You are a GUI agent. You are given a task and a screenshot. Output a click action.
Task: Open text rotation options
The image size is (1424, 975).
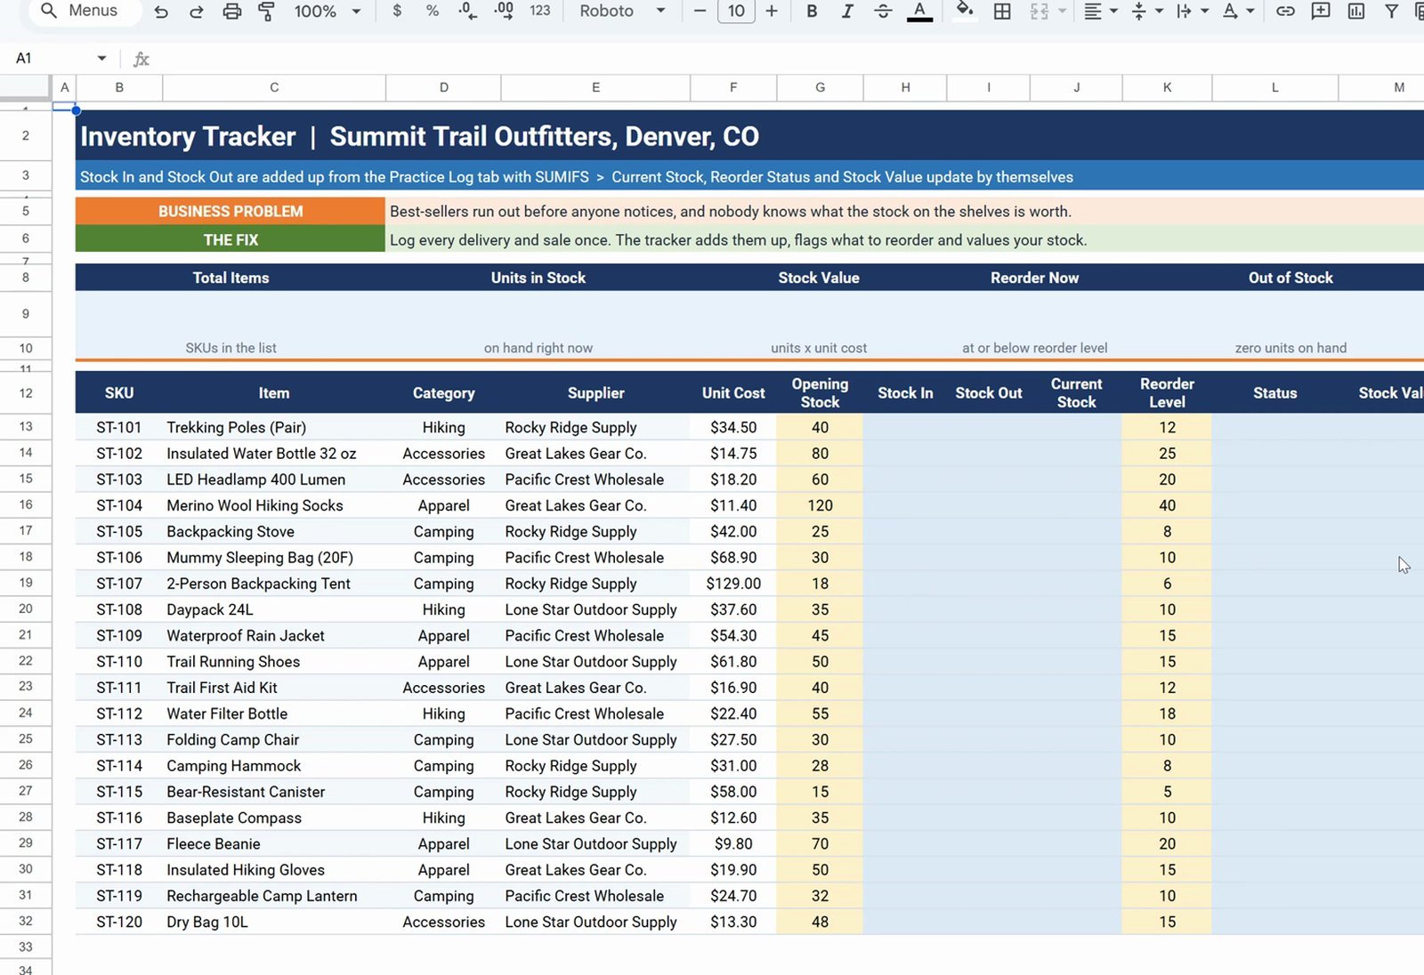coord(1237,11)
